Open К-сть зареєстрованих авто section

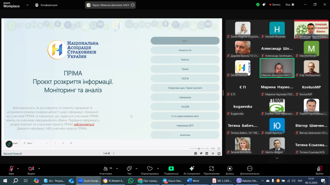coord(185,116)
